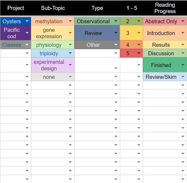Open dropdown arrow on Classes chip
Viewport: 187px width, 183px height.
(x=27, y=45)
